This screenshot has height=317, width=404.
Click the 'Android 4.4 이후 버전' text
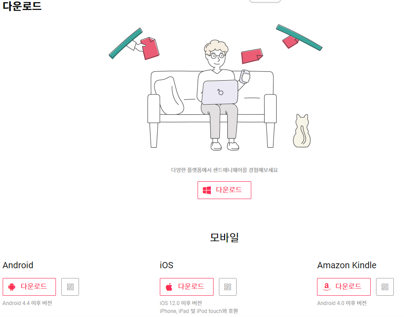click(28, 303)
